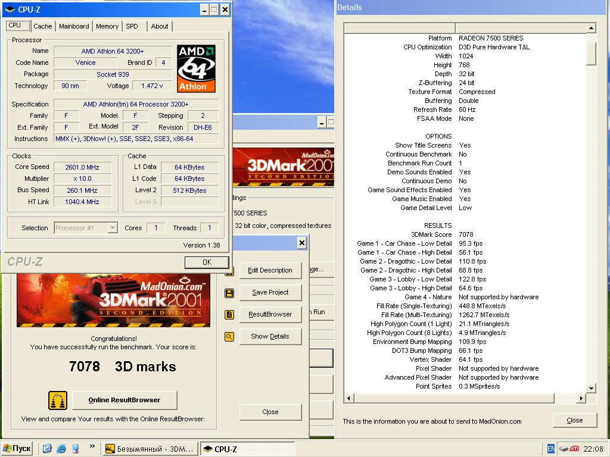
Task: Click the Details list scroll down arrow
Action: pyautogui.click(x=591, y=388)
